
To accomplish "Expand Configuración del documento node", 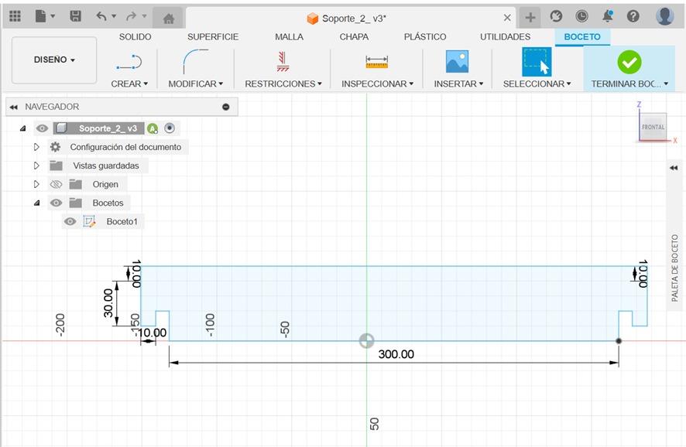I will [x=36, y=147].
